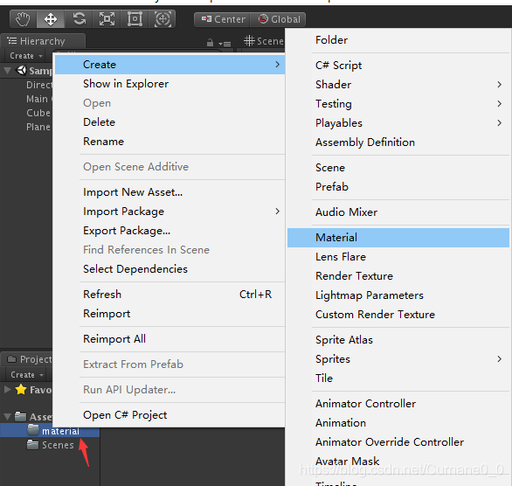
Task: Create a Render Texture
Action: [x=398, y=276]
